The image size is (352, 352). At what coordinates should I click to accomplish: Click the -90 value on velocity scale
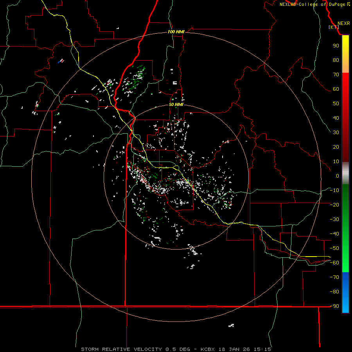click(x=334, y=306)
